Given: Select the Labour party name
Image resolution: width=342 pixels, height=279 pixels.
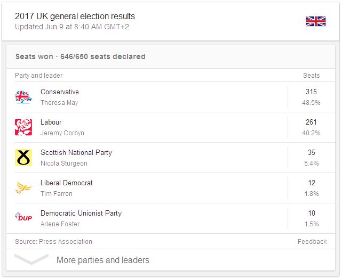Looking at the screenshot, I should (x=51, y=122).
